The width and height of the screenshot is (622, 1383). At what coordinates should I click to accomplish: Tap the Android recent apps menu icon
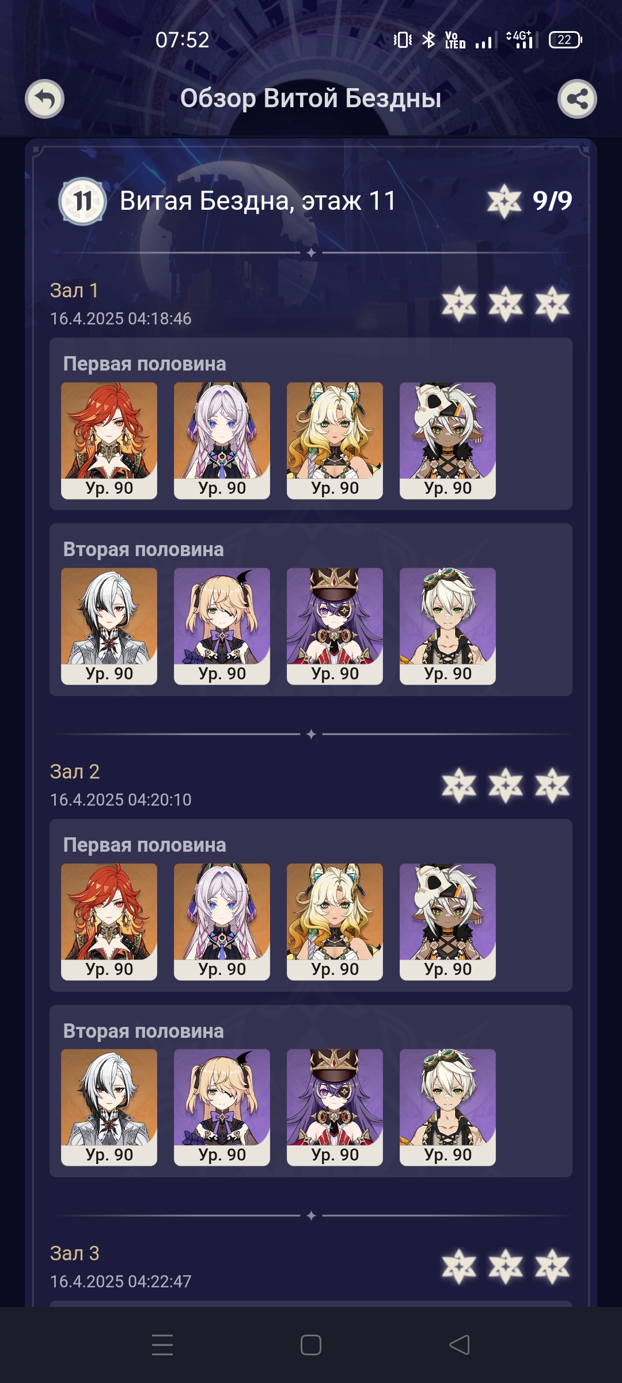pyautogui.click(x=162, y=1345)
